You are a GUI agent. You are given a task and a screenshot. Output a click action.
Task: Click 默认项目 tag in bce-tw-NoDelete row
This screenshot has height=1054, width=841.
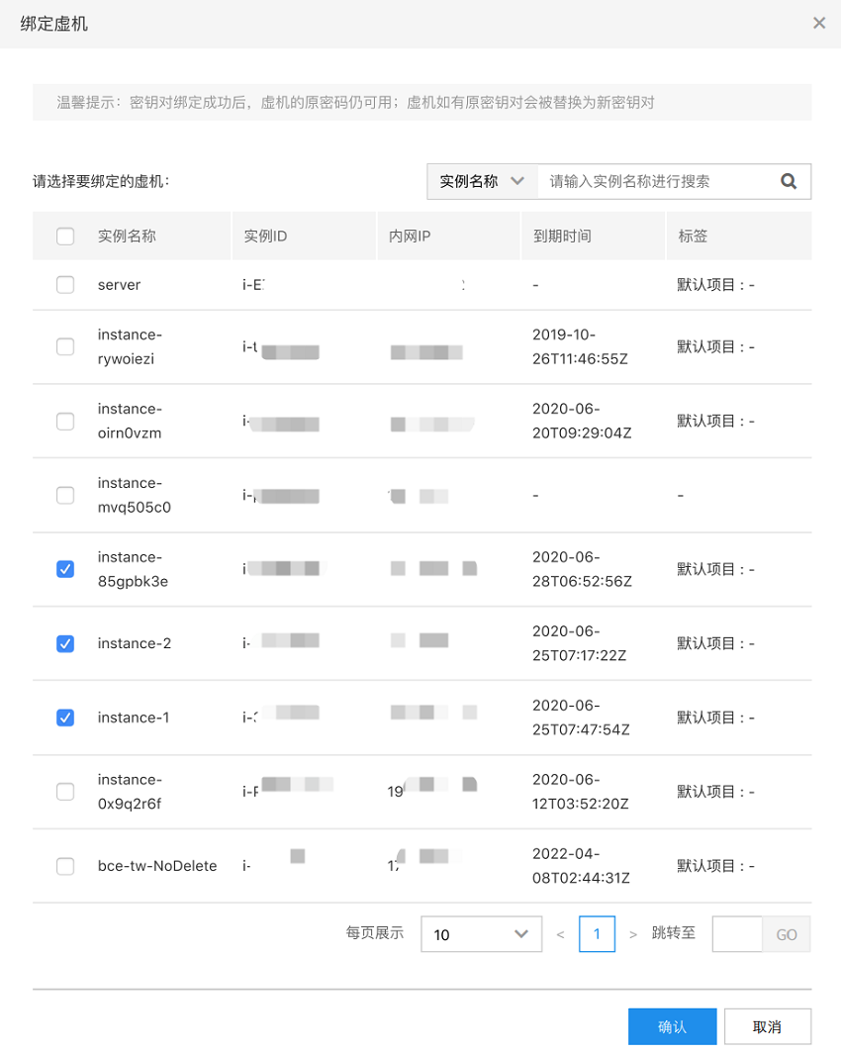coord(716,866)
